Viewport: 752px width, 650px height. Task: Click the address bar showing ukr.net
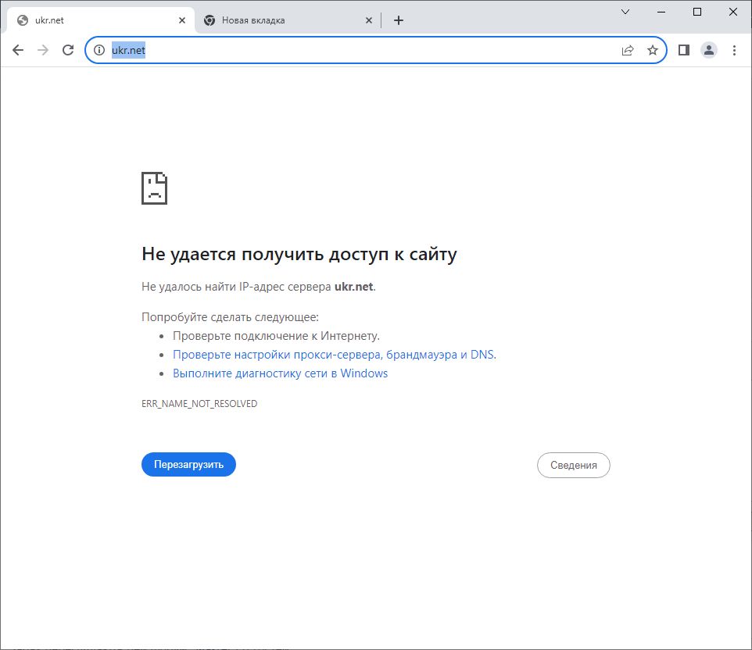coord(360,50)
